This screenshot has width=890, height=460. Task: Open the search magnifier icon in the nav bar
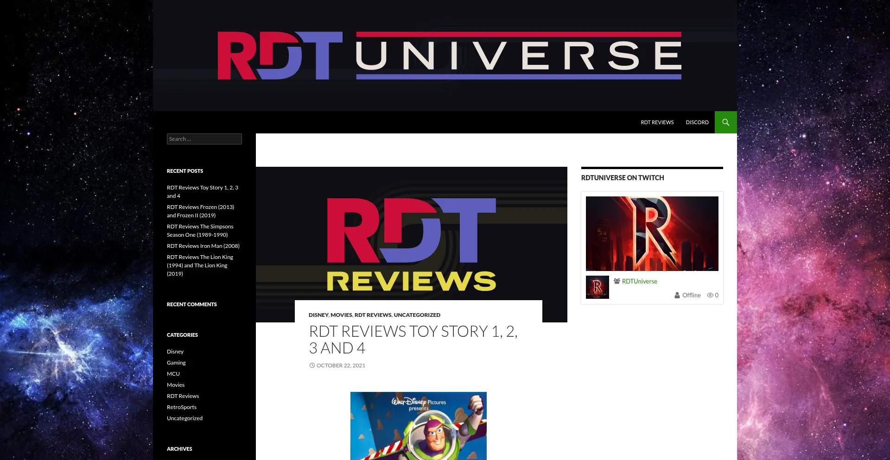click(x=725, y=122)
